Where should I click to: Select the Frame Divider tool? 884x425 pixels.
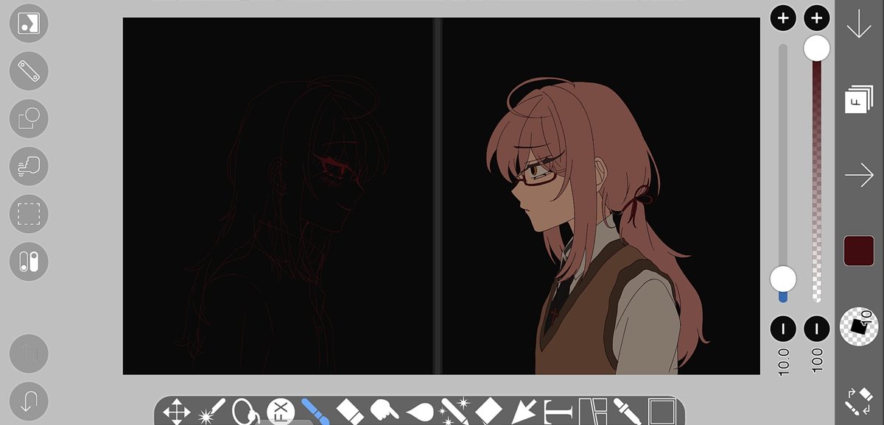click(592, 411)
